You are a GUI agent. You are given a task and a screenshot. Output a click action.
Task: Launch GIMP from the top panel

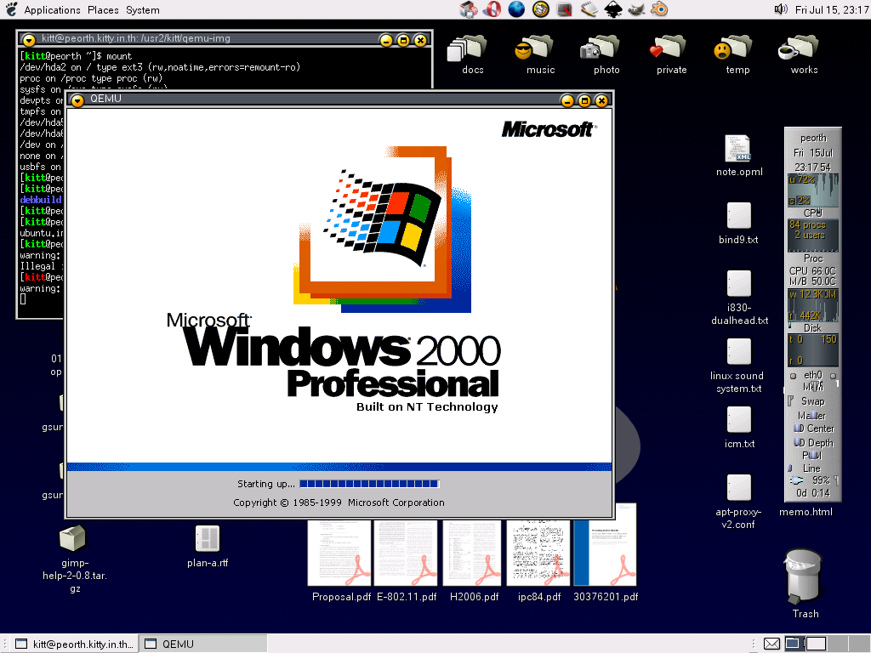(636, 9)
